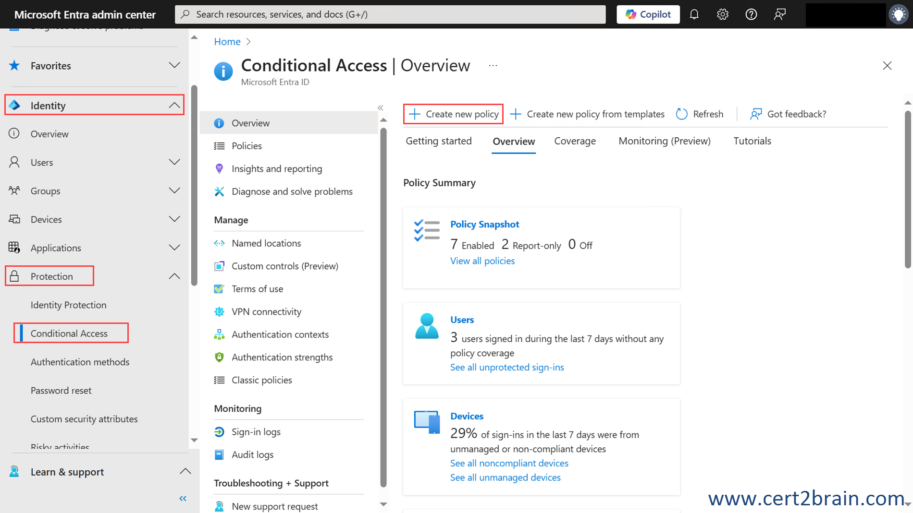
Task: Select Conditional Access in the sidebar
Action: 69,333
